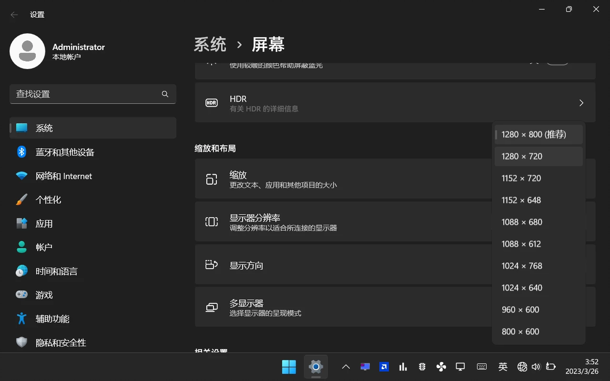Click the HDR badge icon

tap(212, 103)
